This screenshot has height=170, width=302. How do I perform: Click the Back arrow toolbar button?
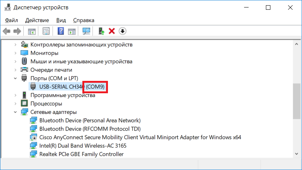click(6, 31)
